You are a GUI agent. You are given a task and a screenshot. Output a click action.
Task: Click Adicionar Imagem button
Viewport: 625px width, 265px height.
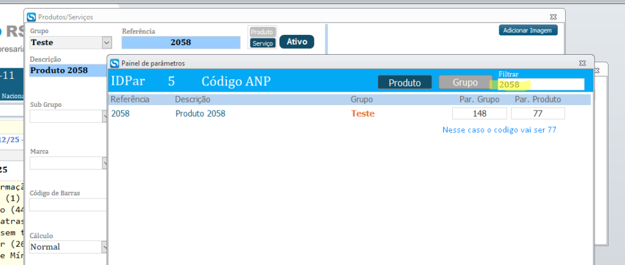[528, 31]
